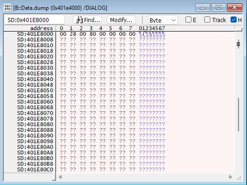The width and height of the screenshot is (247, 185).
Task: Select byte value 28 in first row
Action: pos(73,34)
